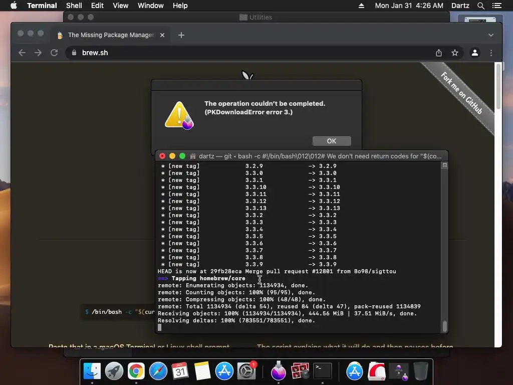Click the browser page vertical scrollbar
The image size is (513, 385).
pyautogui.click(x=498, y=86)
